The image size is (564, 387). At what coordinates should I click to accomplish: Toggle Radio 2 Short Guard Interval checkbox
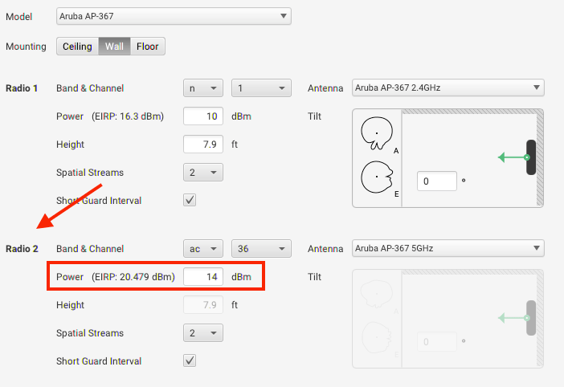190,361
